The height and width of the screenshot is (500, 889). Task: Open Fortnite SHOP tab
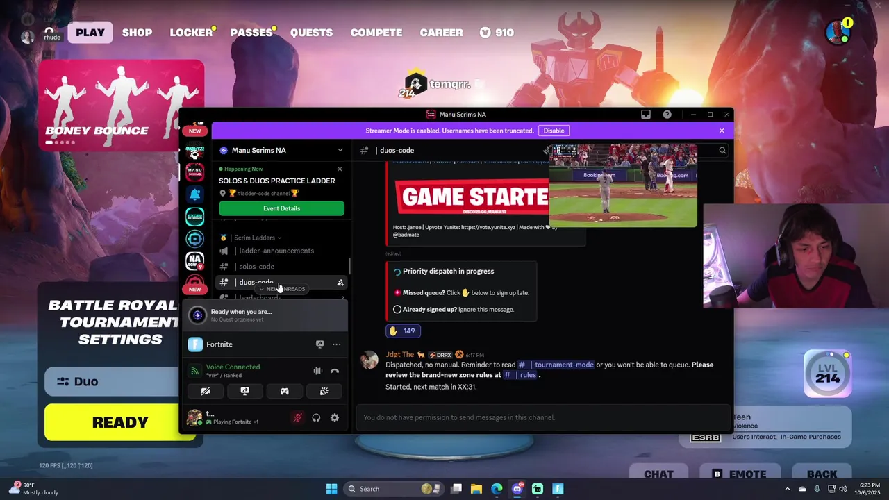click(137, 33)
